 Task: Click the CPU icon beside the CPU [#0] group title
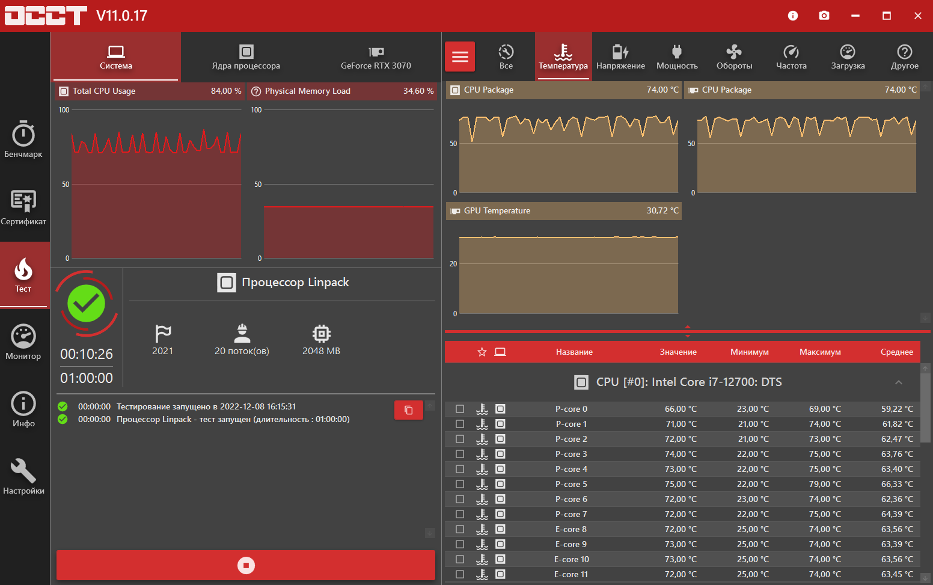pyautogui.click(x=581, y=382)
